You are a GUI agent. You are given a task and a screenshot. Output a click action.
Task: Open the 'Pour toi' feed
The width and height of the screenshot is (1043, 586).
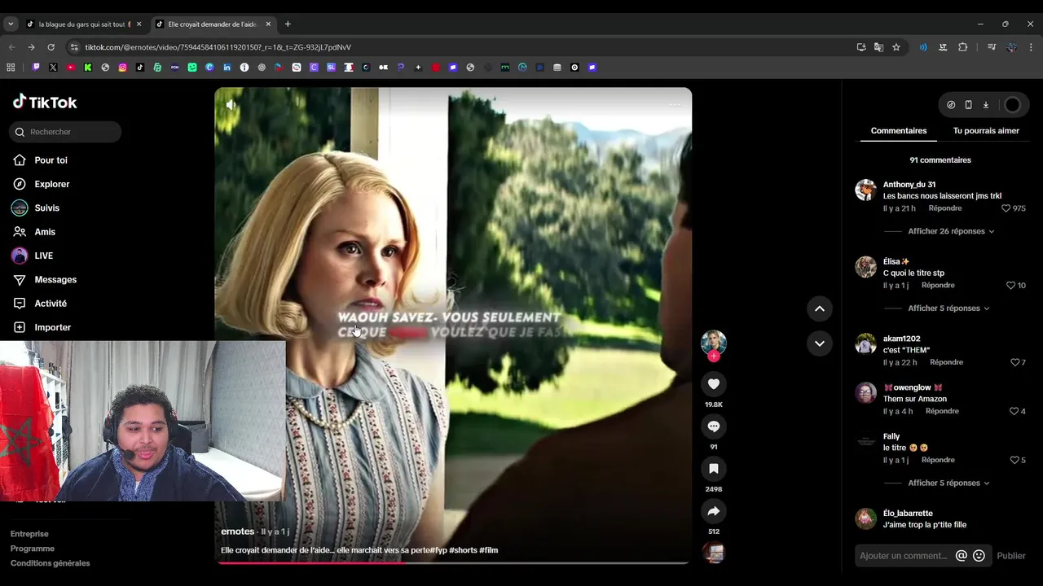[51, 160]
